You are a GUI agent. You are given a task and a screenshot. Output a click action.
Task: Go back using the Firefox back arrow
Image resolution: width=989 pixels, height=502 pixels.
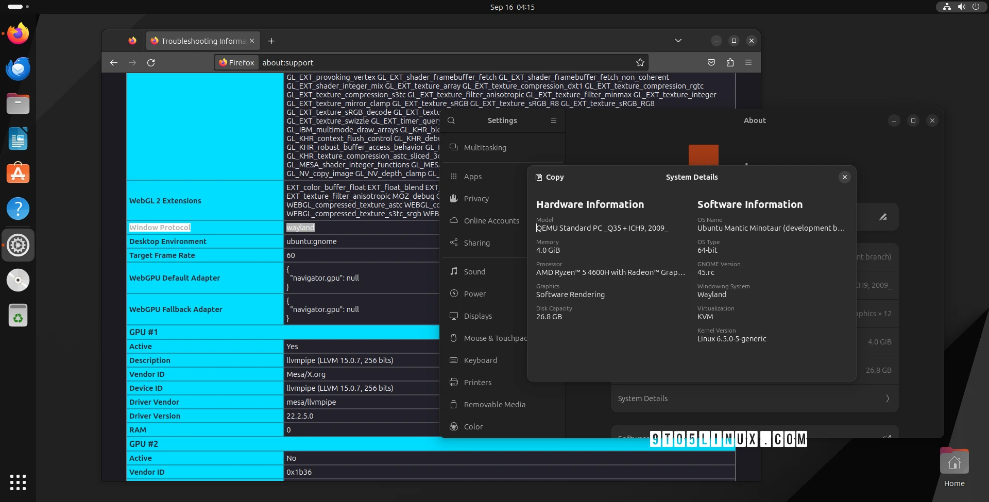pyautogui.click(x=114, y=62)
